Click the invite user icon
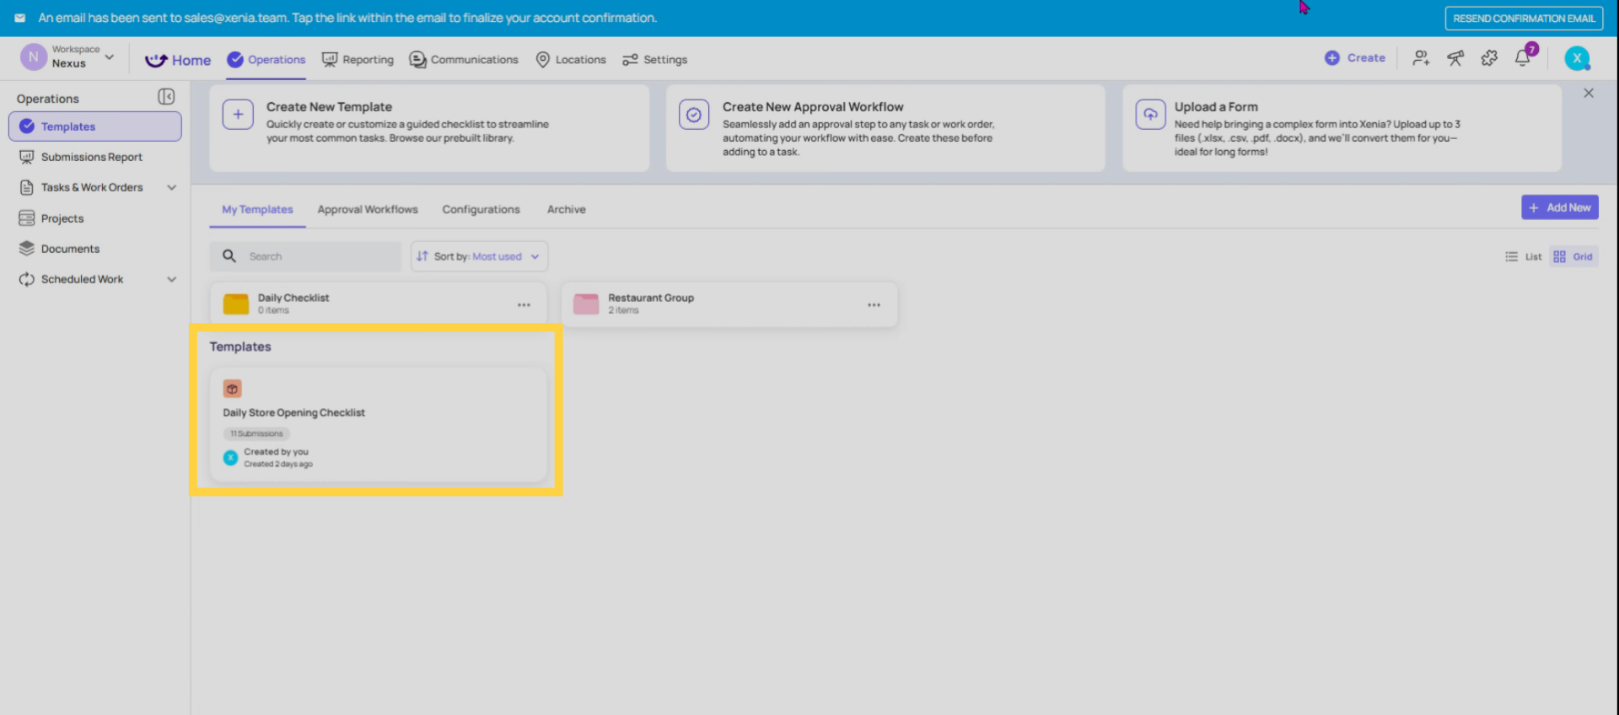This screenshot has width=1619, height=715. [x=1421, y=58]
